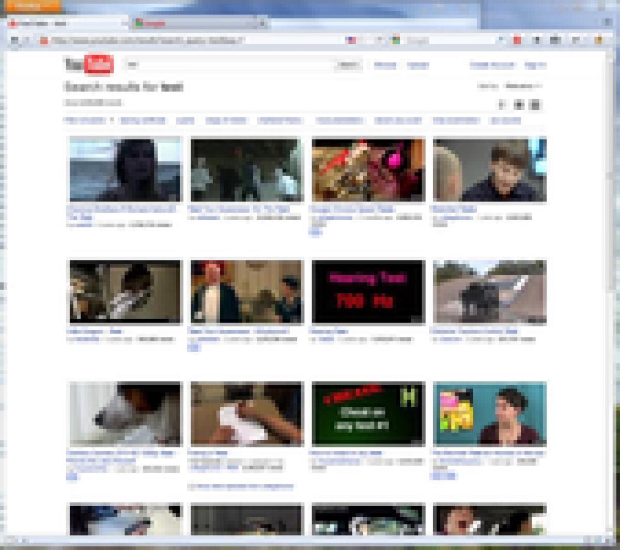Click the YouTube Search button
Image resolution: width=620 pixels, height=550 pixels.
coord(349,65)
